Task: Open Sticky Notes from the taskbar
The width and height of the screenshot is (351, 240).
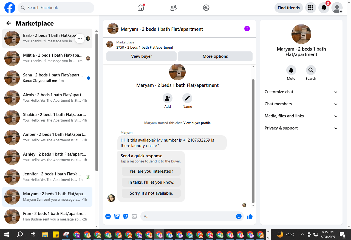Action: coord(56,235)
